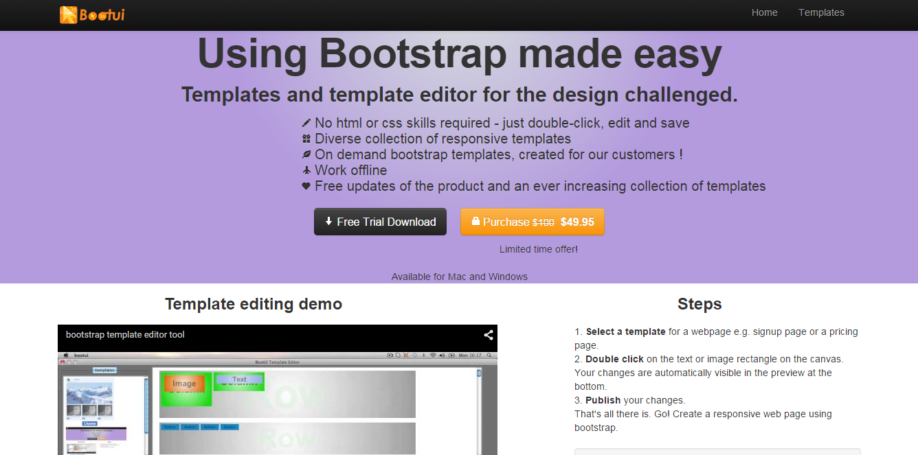Screen dimensions: 918x455
Task: Click the text 'Limited time offer!'
Action: (539, 249)
